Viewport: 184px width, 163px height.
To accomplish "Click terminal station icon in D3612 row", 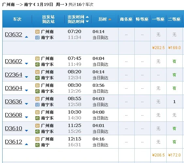I will click(38, 145).
